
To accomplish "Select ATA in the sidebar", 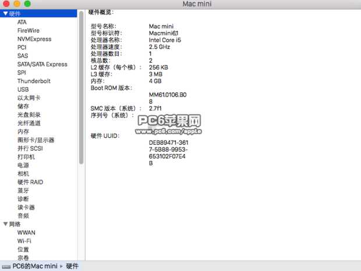I will coord(22,22).
